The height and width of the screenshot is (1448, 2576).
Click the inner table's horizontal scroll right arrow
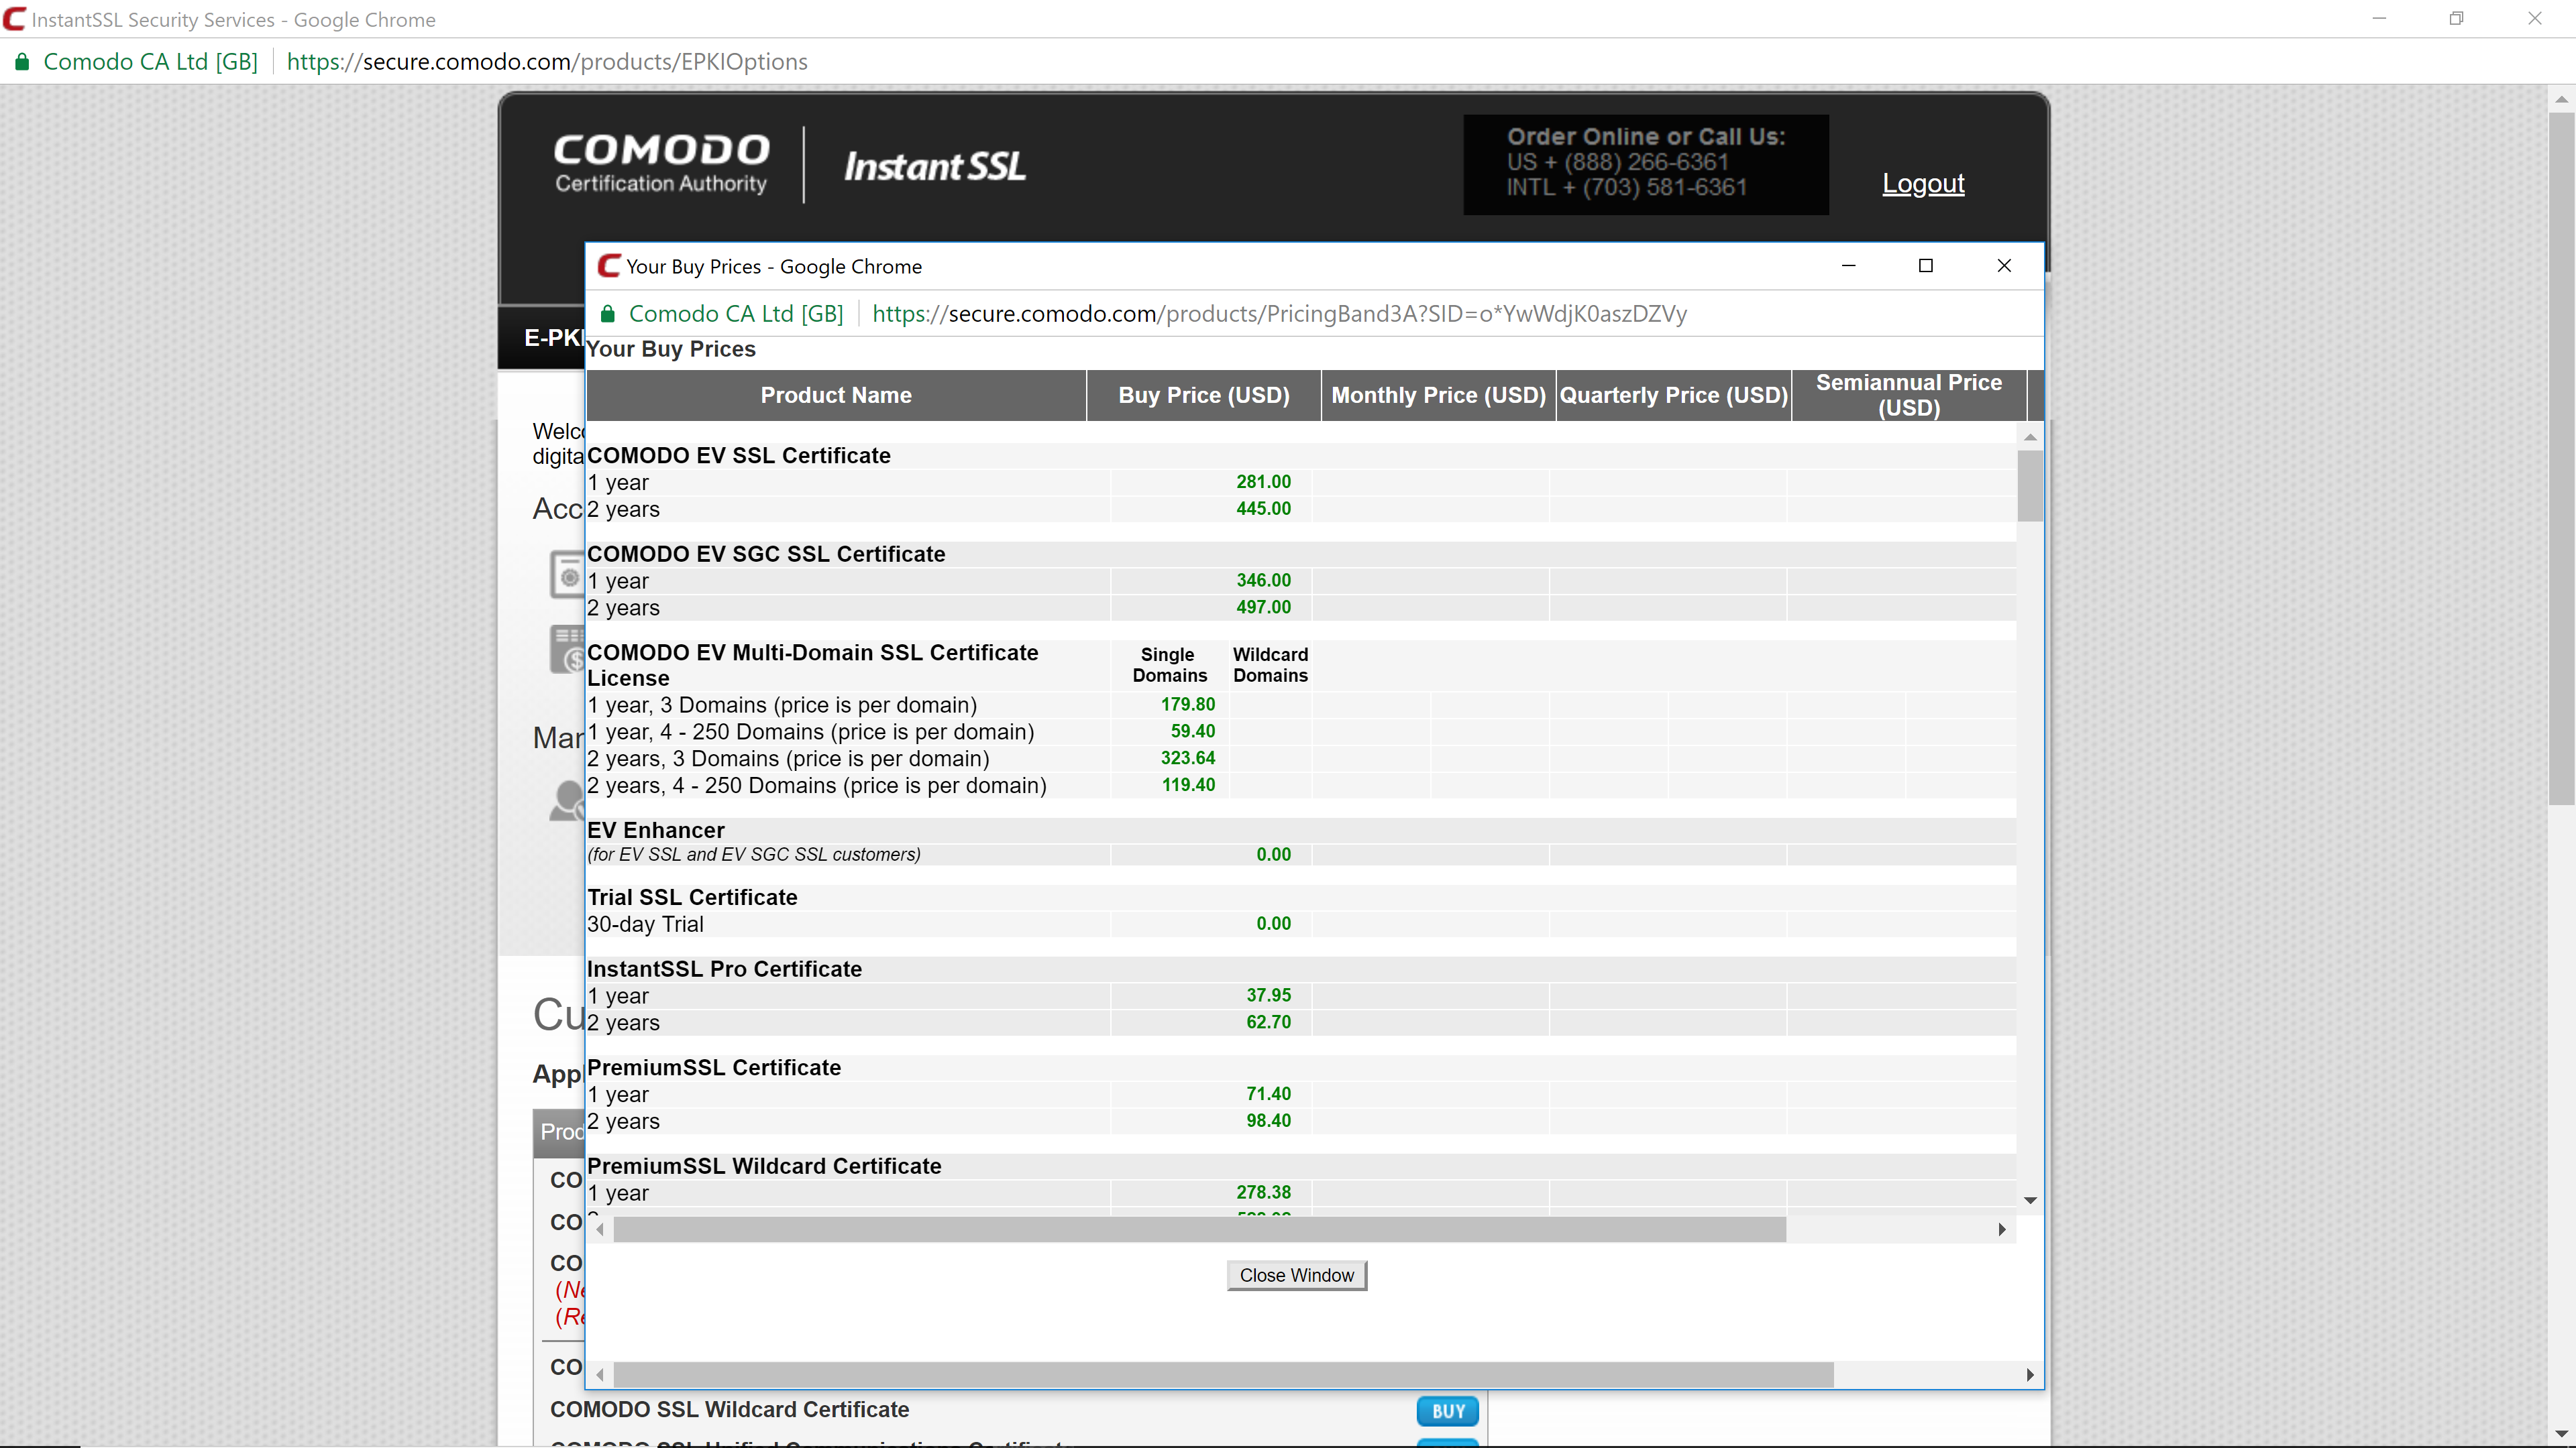coord(2001,1229)
